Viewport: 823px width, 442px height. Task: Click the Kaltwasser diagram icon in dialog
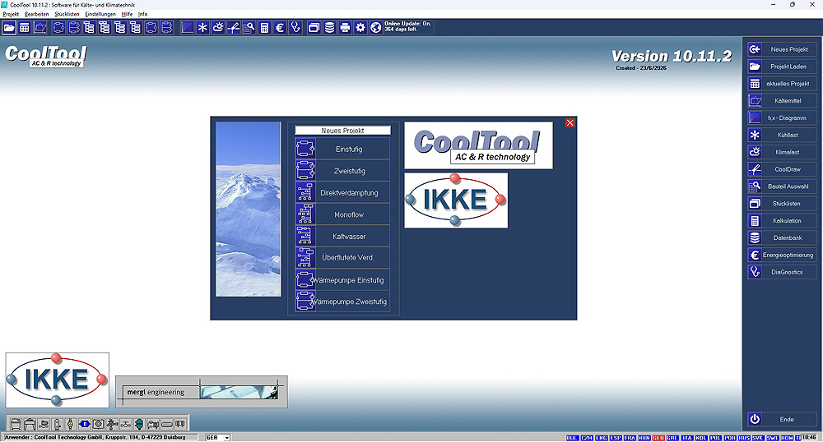click(305, 236)
